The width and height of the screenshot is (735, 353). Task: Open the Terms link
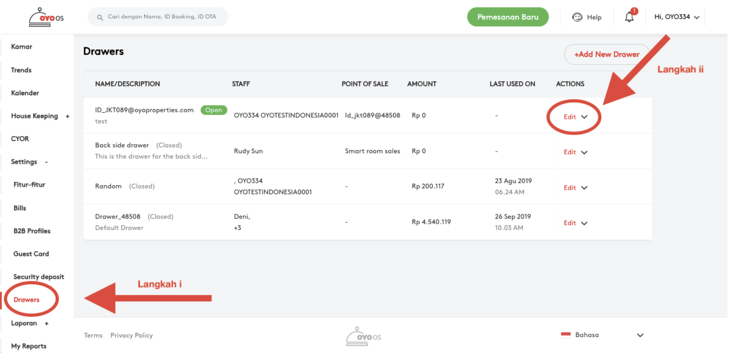[93, 335]
